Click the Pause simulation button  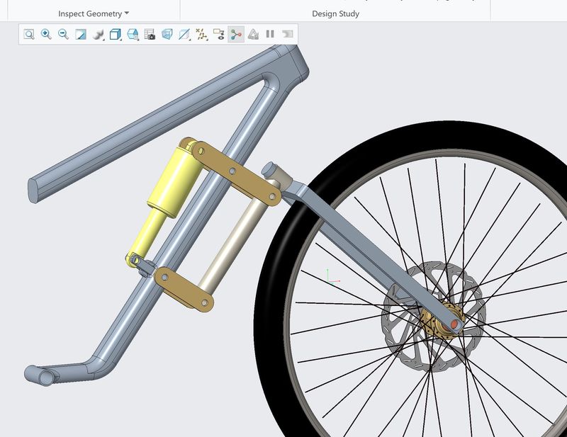click(x=270, y=34)
